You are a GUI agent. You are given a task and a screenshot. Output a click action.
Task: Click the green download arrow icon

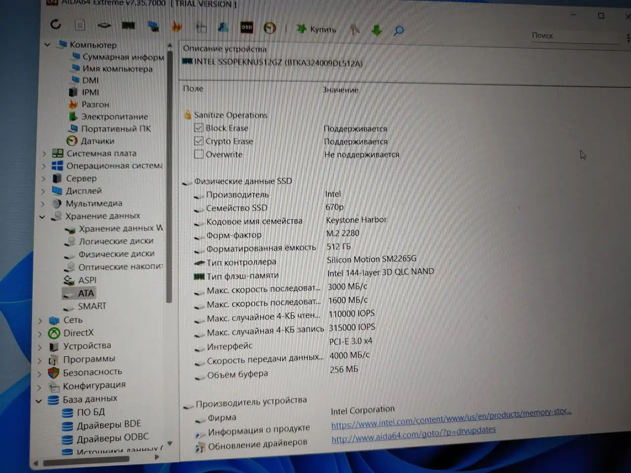[377, 31]
